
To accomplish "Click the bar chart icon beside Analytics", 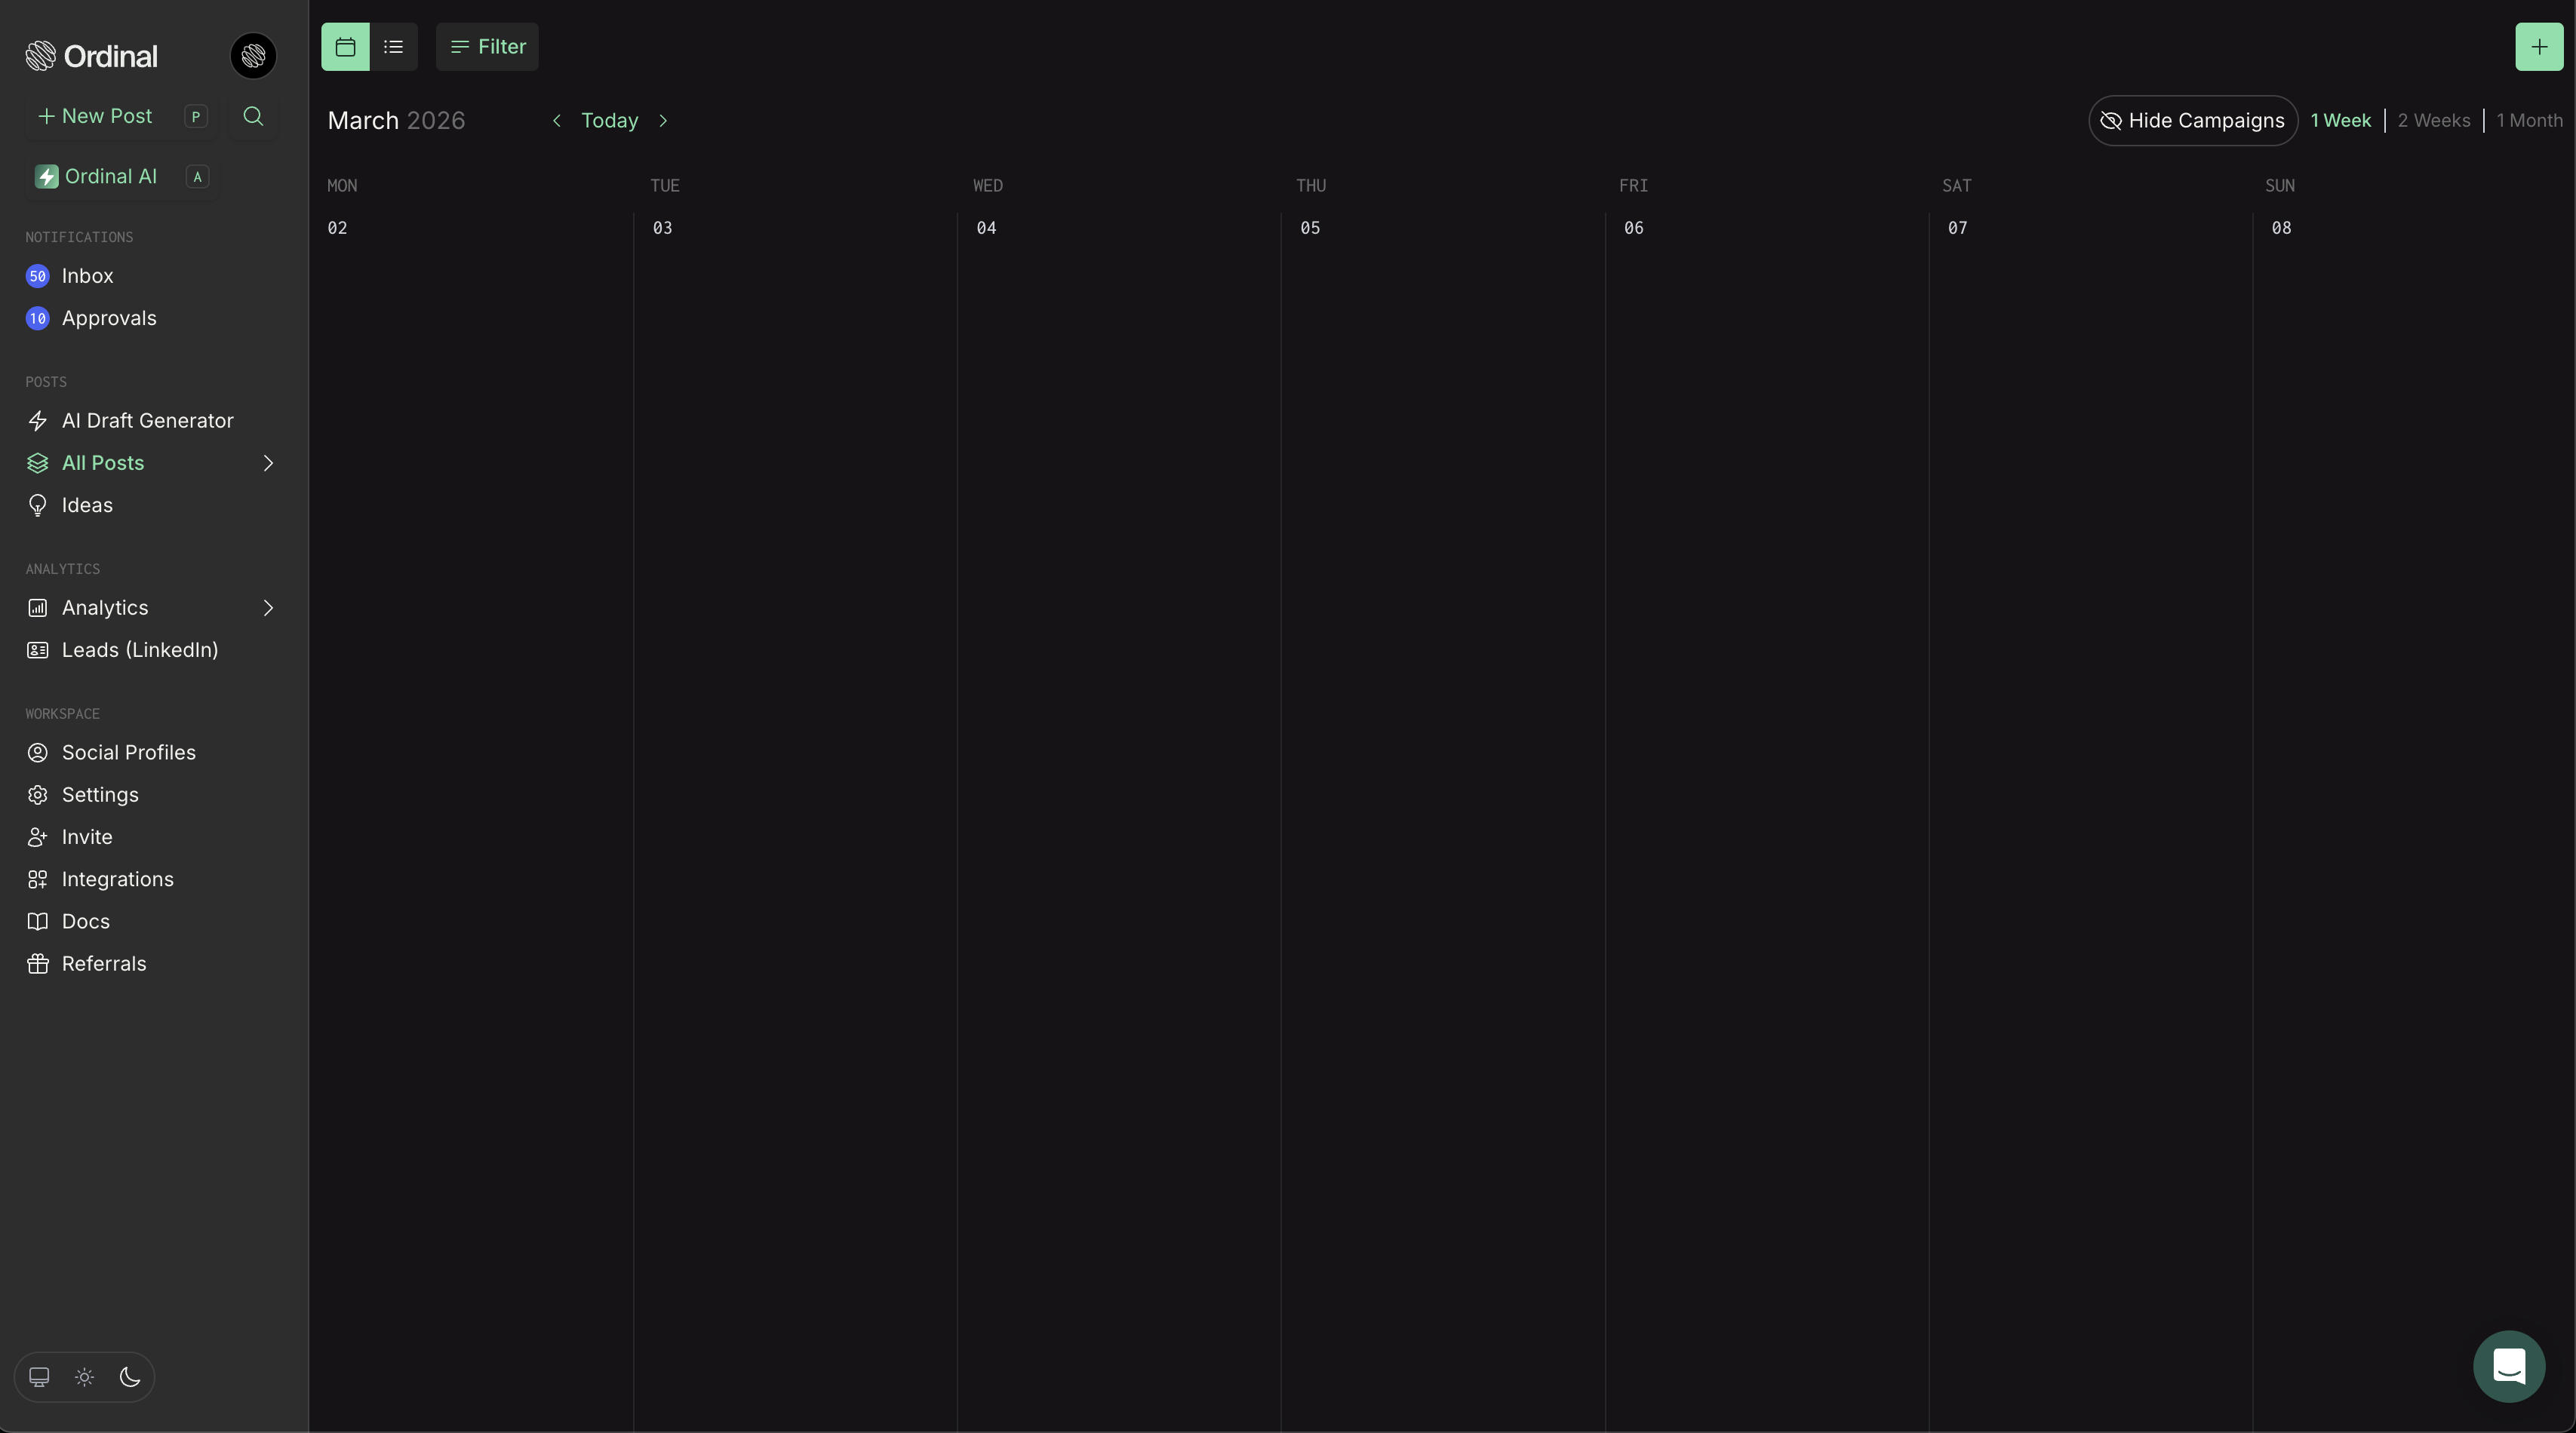I will pos(37,608).
